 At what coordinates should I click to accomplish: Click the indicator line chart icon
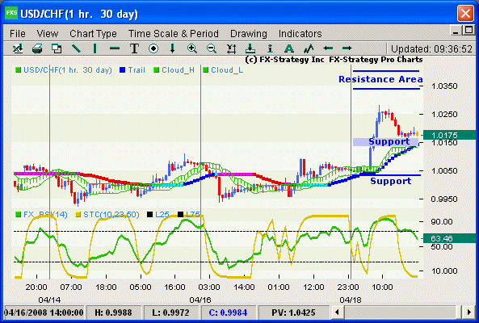tap(309, 48)
